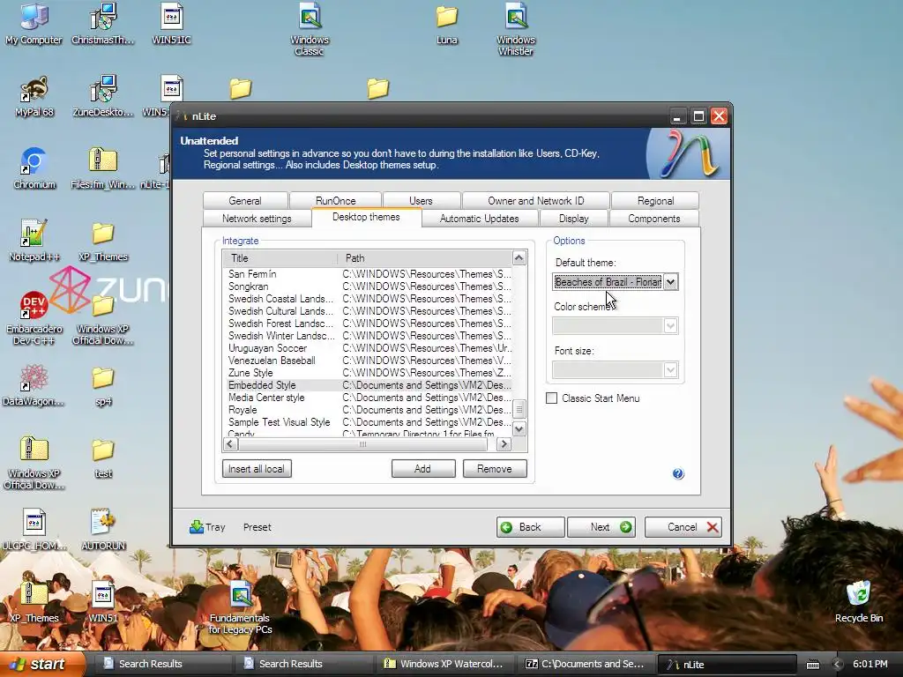Click the Start button

click(x=41, y=664)
